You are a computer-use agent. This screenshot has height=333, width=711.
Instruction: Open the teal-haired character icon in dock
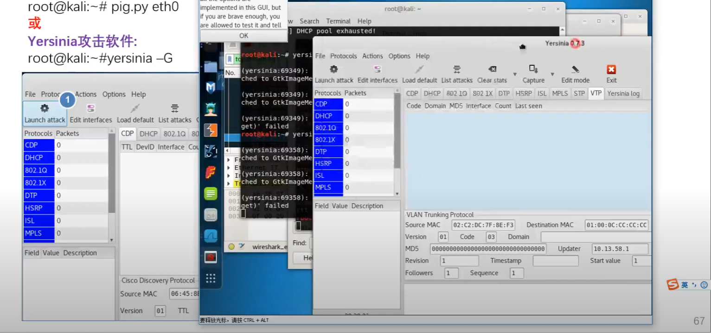click(211, 109)
